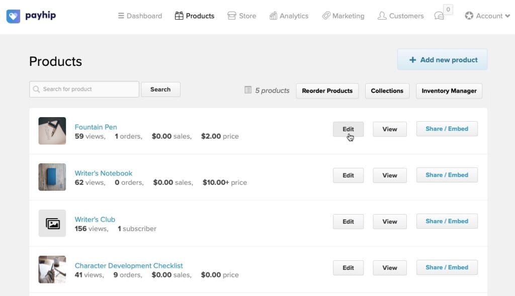
Task: Open the Writer's Club product link
Action: tap(95, 220)
